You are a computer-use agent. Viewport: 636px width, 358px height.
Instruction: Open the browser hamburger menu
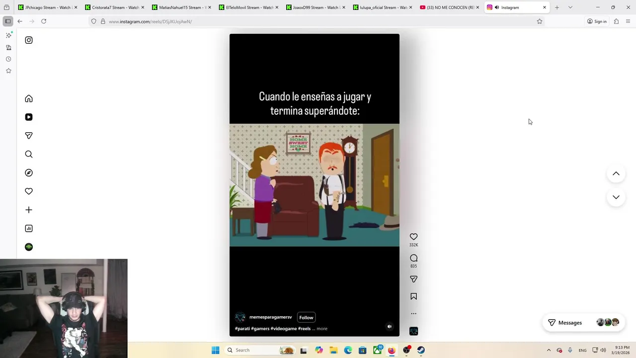click(628, 21)
